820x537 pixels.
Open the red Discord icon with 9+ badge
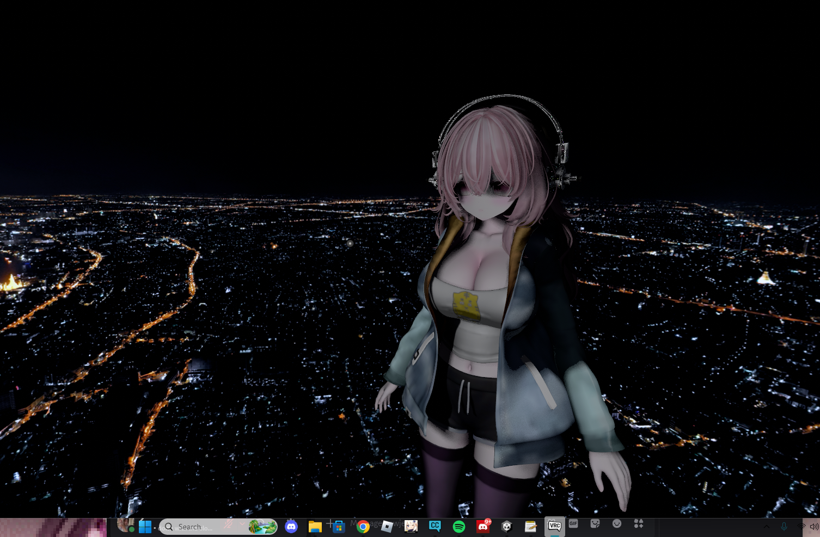click(x=483, y=526)
